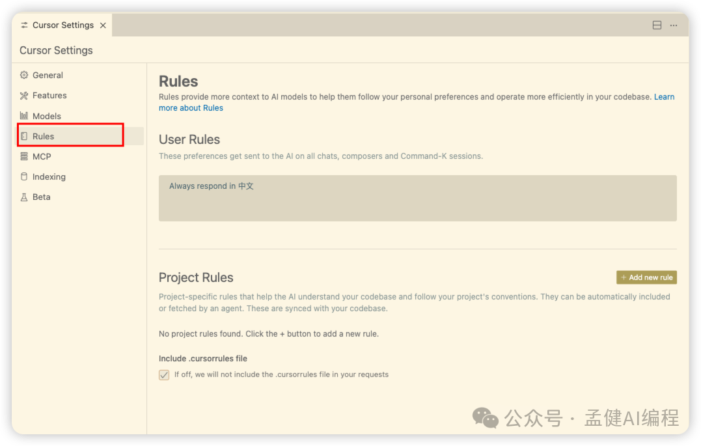Close the Cursor Settings tab

click(103, 25)
